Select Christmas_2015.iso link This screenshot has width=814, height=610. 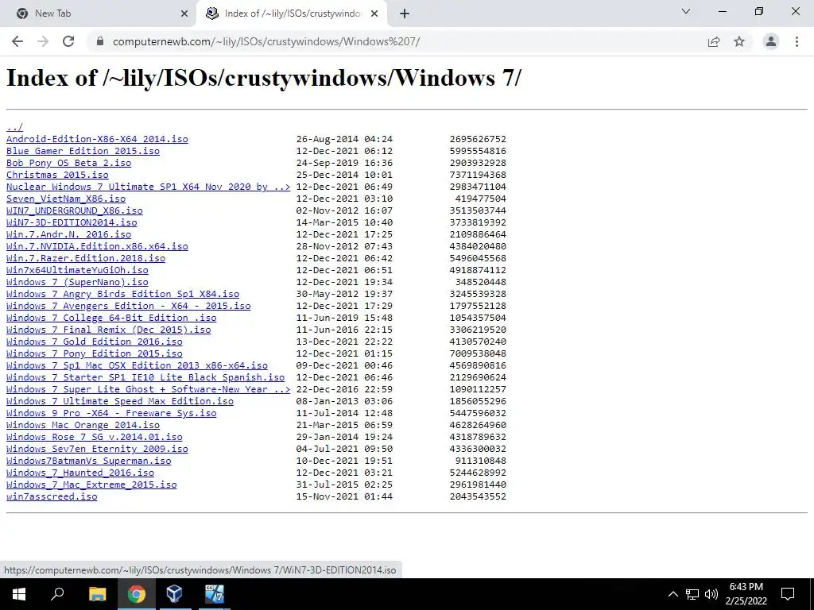coord(57,175)
